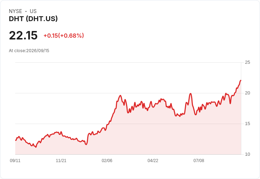This screenshot has width=260, height=179.
Task: Select the 22.15 current price
Action: click(x=23, y=35)
